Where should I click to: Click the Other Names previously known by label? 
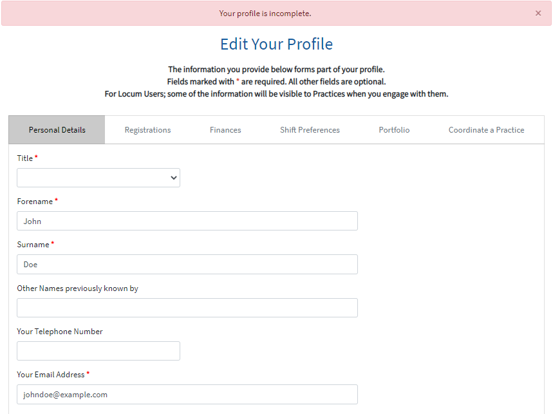point(77,288)
